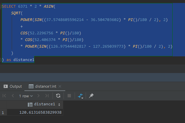The image size is (185, 123).
Task: Click the end fold marker beside 'as distance1'
Action: [0, 60]
